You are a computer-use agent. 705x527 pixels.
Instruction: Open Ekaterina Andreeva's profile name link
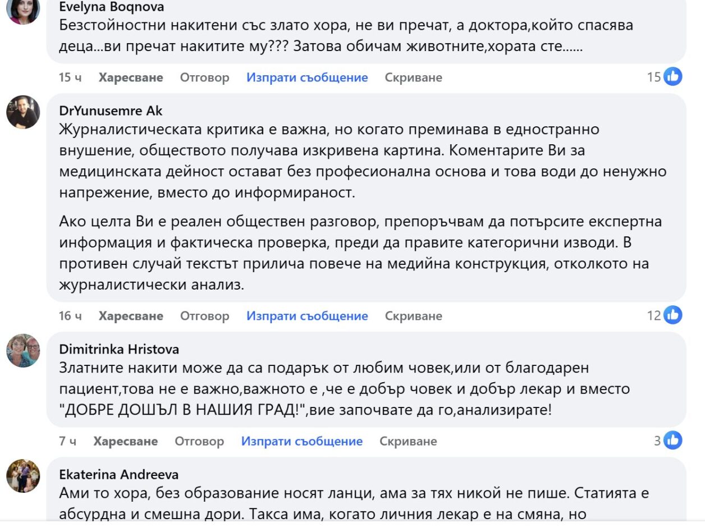(119, 475)
